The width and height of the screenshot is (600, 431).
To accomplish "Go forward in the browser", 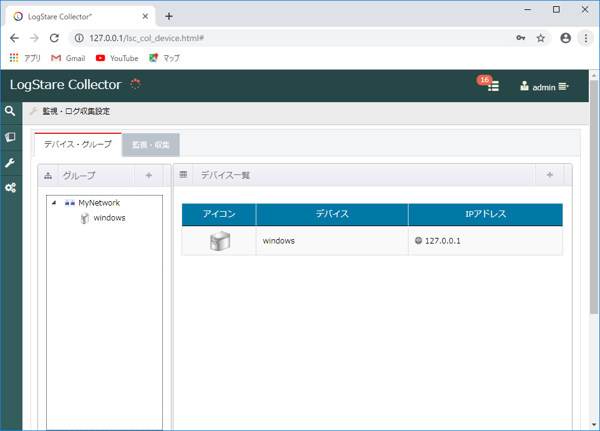I will pyautogui.click(x=34, y=38).
